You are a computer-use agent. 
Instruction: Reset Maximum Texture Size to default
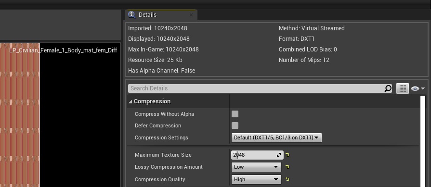click(x=287, y=155)
